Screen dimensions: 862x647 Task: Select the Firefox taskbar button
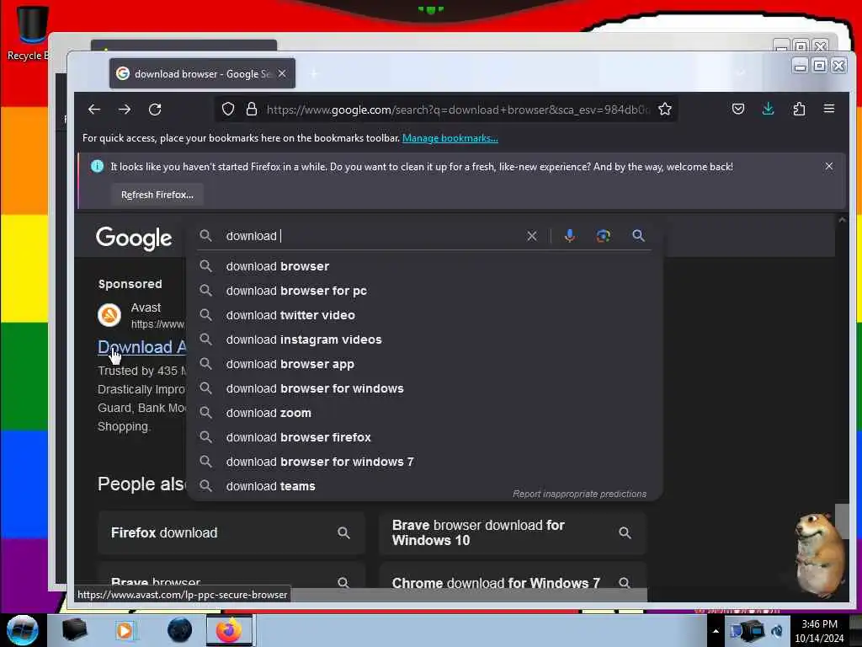tap(229, 630)
